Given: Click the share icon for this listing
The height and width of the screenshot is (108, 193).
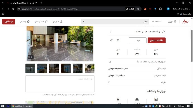Looking at the screenshot, I should pos(111,40).
